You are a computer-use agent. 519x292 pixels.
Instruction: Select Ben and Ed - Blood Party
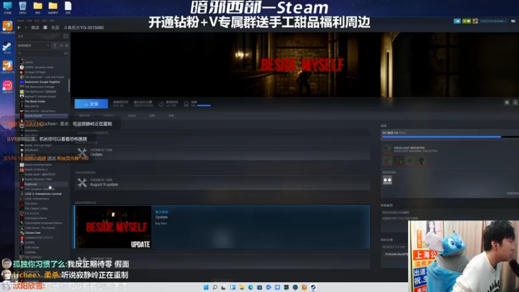point(40,111)
